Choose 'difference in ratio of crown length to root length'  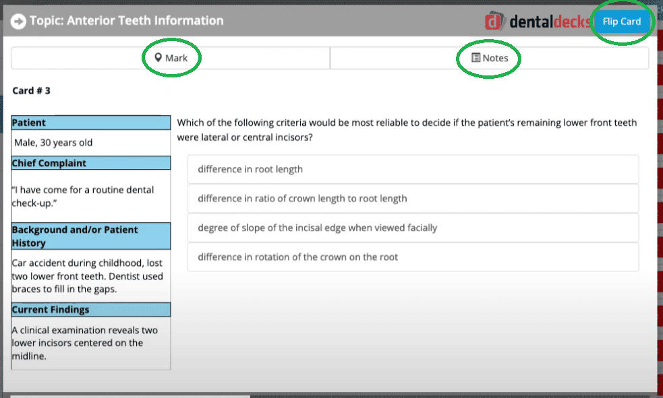(413, 198)
